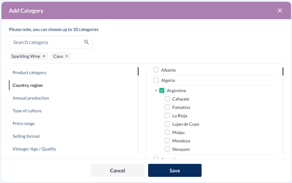Screen dimensions: 292x183
Task: Enable the Cafayate checkbox
Action: coord(168,99)
